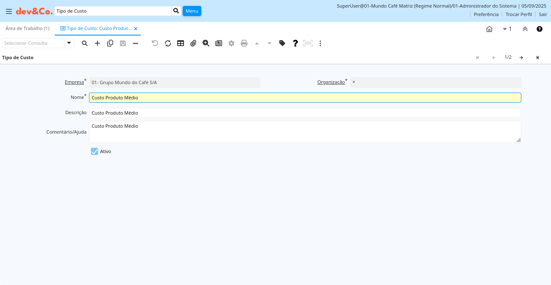Uncheck the Ativo checkbox

[x=95, y=151]
